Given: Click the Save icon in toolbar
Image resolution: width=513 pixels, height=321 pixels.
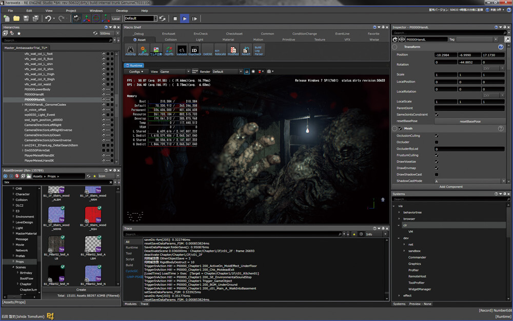Looking at the screenshot, I should tap(26, 18).
